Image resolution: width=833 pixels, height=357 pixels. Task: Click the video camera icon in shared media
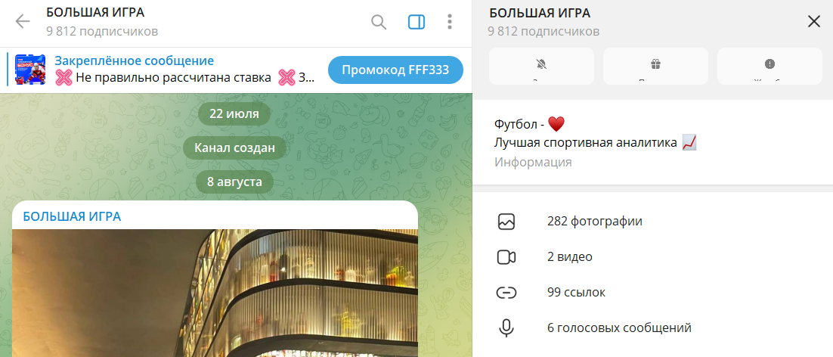point(506,257)
